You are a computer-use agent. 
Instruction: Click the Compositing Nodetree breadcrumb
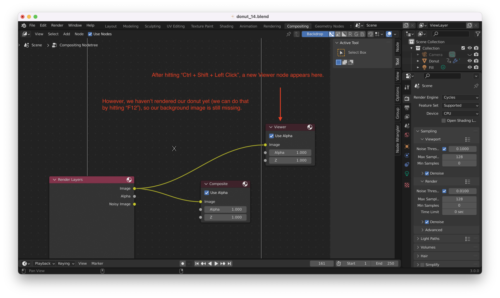pyautogui.click(x=78, y=45)
